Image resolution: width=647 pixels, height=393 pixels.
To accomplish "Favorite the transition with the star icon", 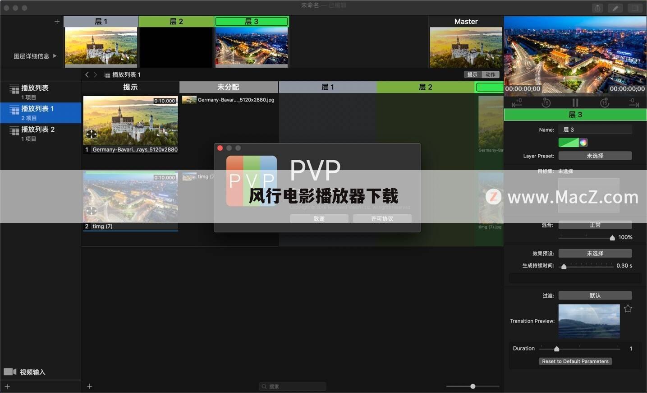I will (x=628, y=309).
